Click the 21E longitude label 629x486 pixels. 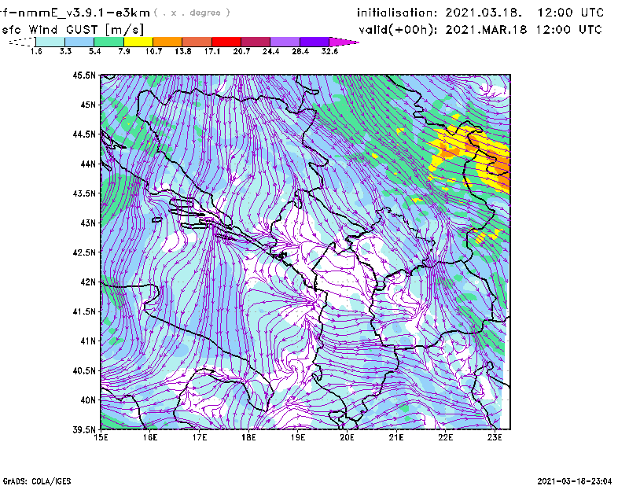pos(396,437)
